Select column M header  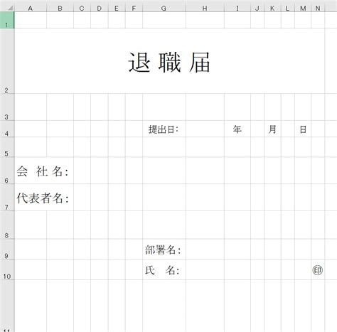[303, 9]
